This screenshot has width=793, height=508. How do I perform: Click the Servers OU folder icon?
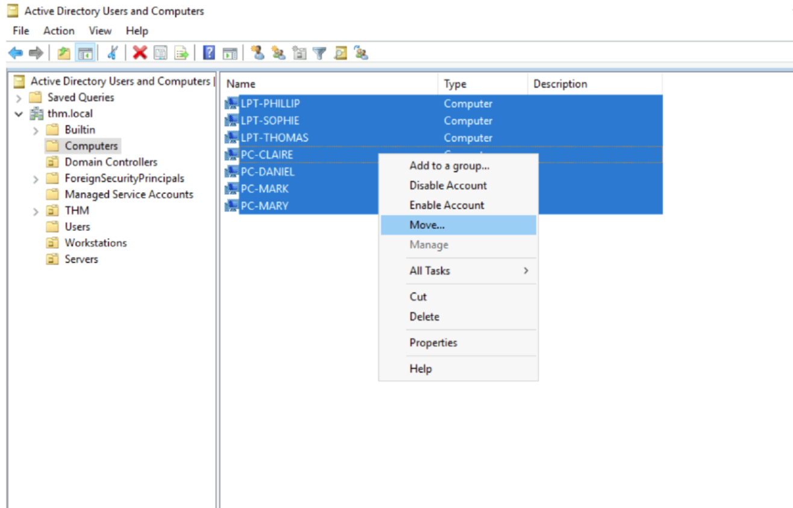tap(53, 259)
